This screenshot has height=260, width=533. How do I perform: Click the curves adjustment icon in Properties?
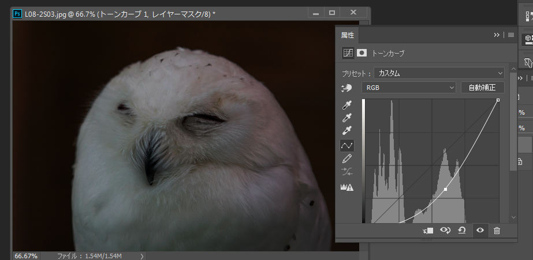348,53
